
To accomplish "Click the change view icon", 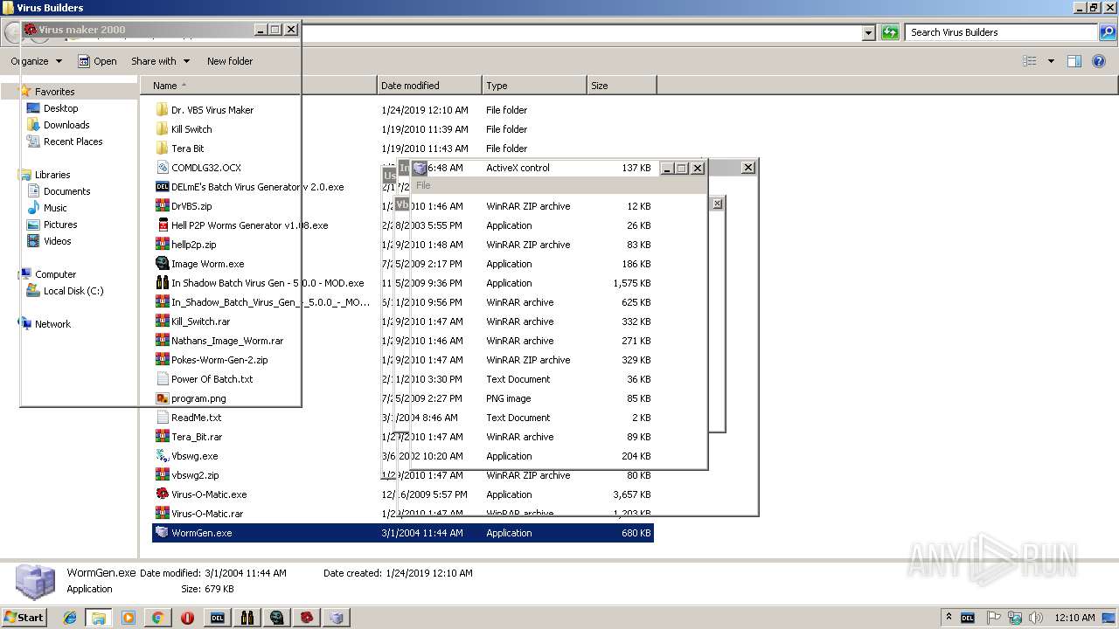I will click(x=1030, y=61).
